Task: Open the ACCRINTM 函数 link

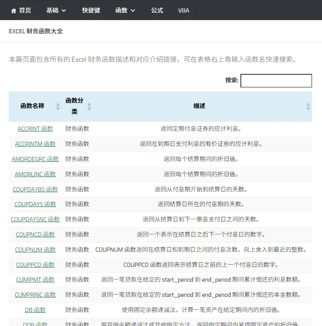Action: (35, 144)
